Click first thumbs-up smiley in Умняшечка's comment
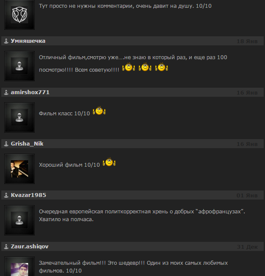The height and width of the screenshot is (276, 265). [x=129, y=67]
